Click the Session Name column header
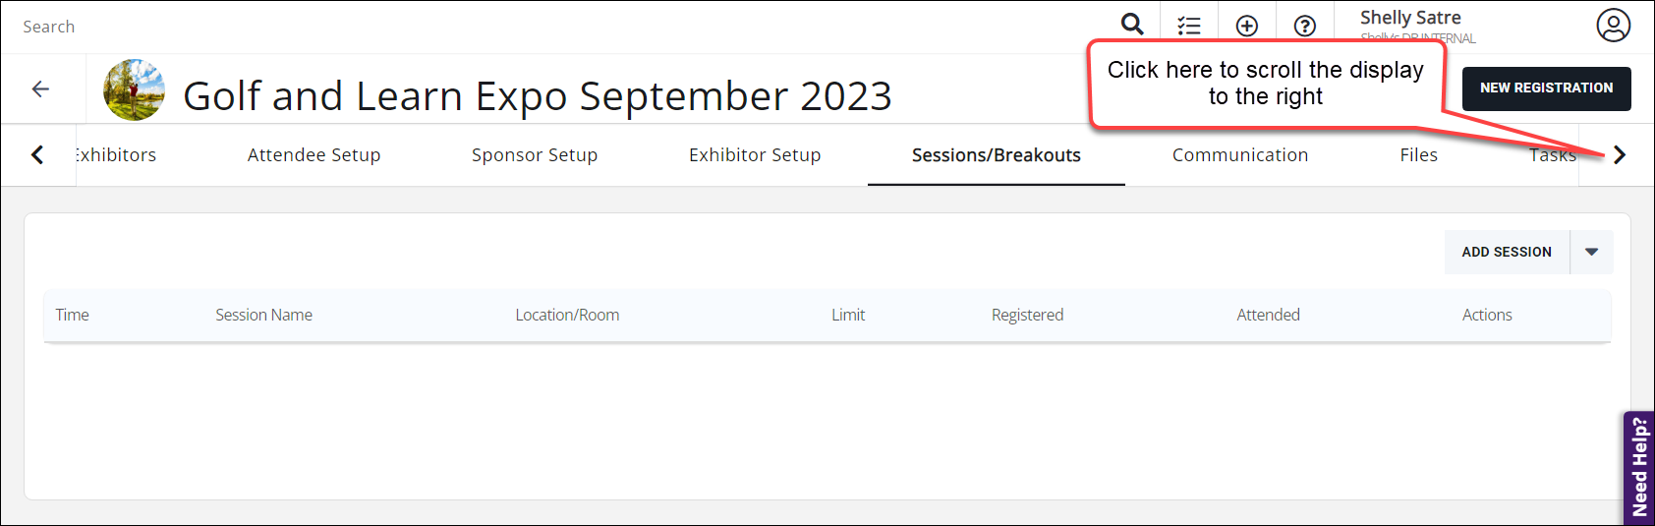This screenshot has height=526, width=1655. click(x=263, y=315)
